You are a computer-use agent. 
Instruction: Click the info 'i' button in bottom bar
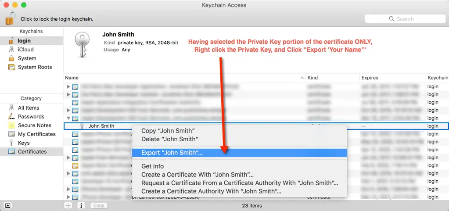(x=81, y=205)
